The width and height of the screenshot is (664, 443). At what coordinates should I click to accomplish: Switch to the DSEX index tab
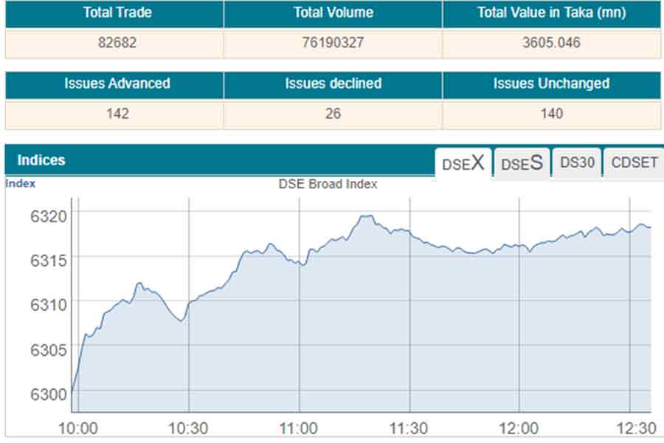click(463, 163)
